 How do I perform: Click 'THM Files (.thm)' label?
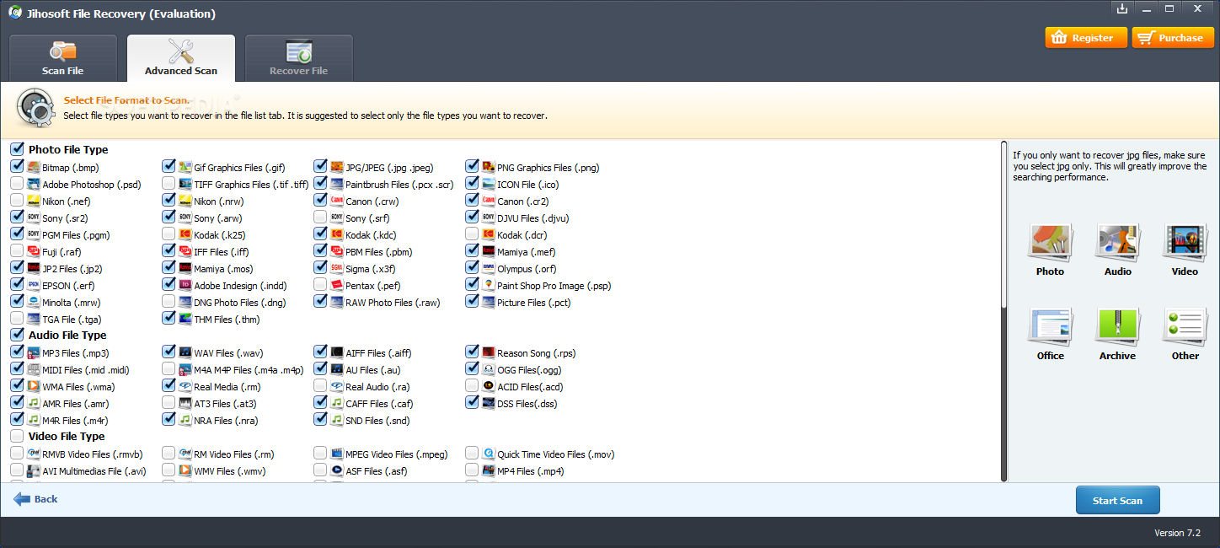click(227, 320)
